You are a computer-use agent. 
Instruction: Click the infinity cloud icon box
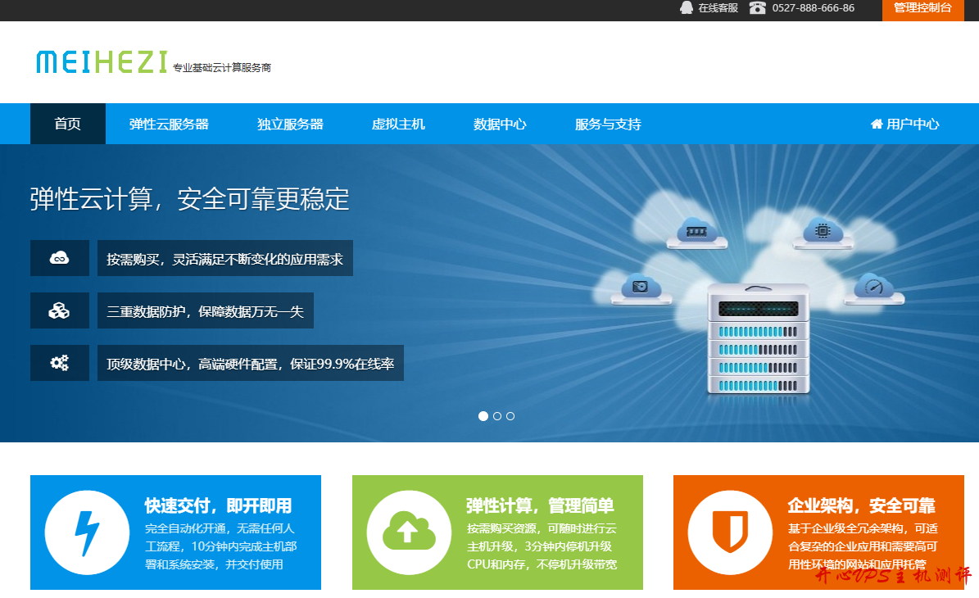tap(60, 258)
